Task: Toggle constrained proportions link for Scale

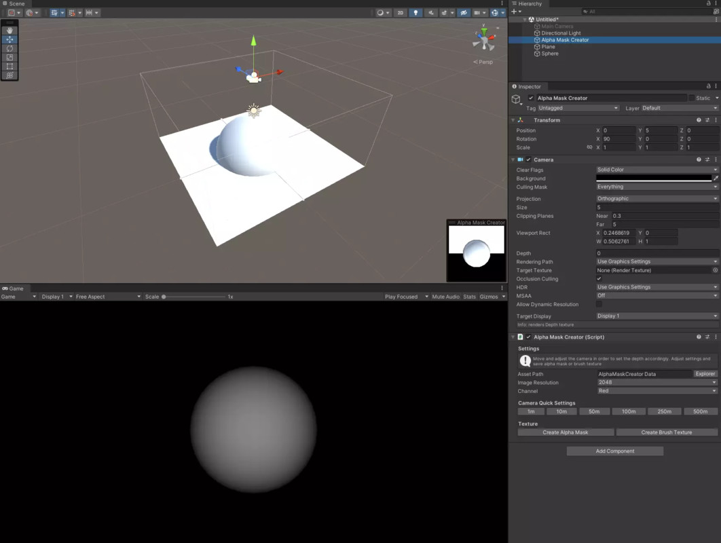Action: pos(589,147)
